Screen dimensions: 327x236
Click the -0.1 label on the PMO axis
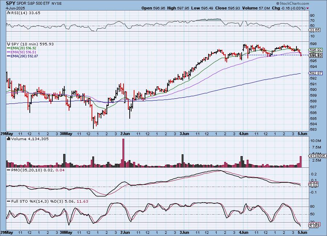[314, 192]
